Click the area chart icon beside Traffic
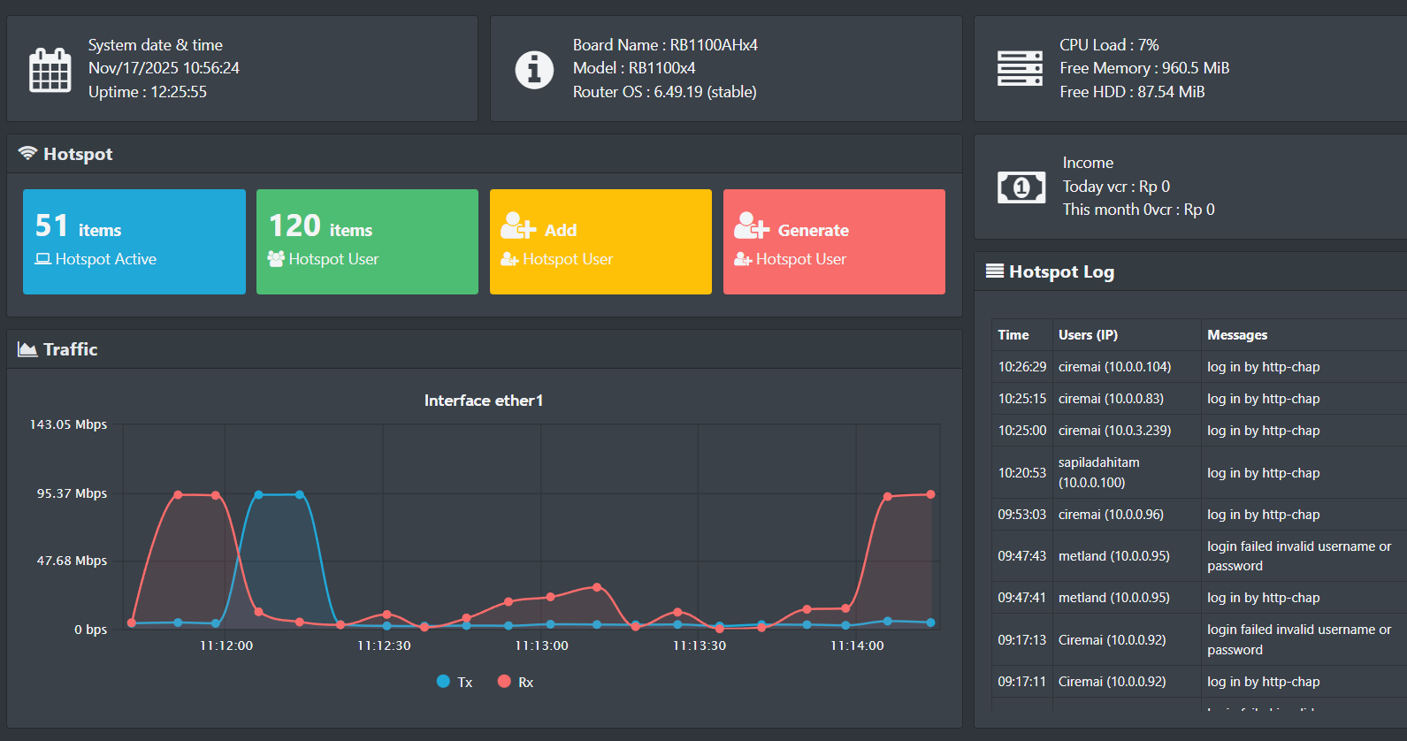This screenshot has width=1407, height=741. (x=27, y=349)
